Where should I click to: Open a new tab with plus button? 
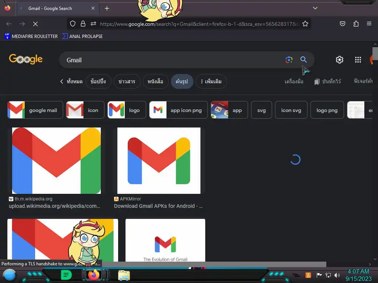[x=107, y=8]
